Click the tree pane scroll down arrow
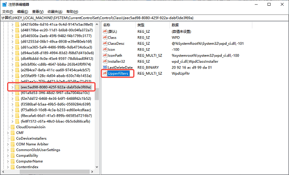Viewport: 289px width, 175px height. 97,167
